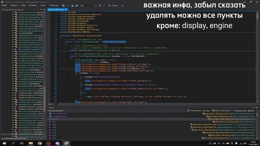The width and height of the screenshot is (260, 146).
Task: Click the STRING_ENGINE_SETTINGS code line
Action: (x=112, y=67)
